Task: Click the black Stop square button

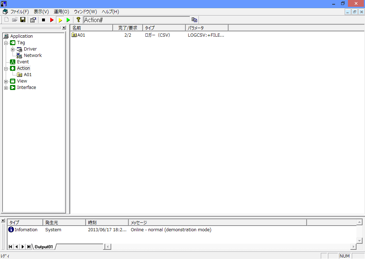Action: pos(43,20)
